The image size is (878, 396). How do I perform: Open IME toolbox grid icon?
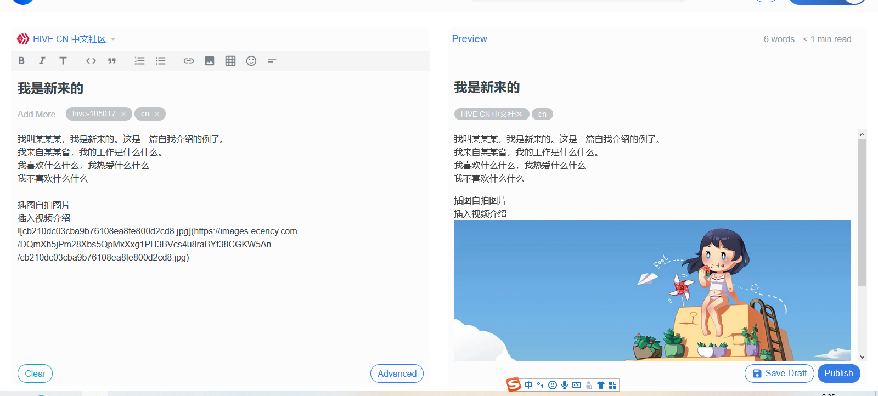[x=613, y=385]
